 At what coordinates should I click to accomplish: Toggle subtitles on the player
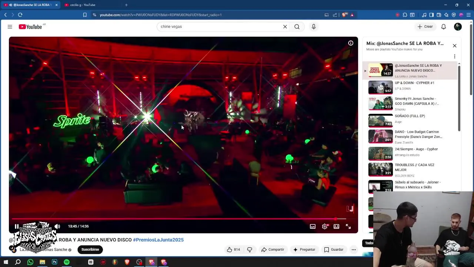(x=313, y=226)
